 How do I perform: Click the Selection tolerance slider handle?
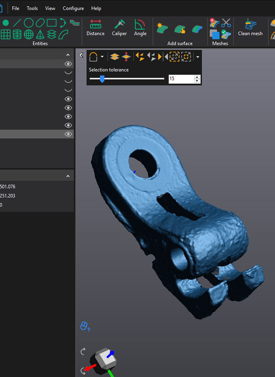pyautogui.click(x=102, y=79)
